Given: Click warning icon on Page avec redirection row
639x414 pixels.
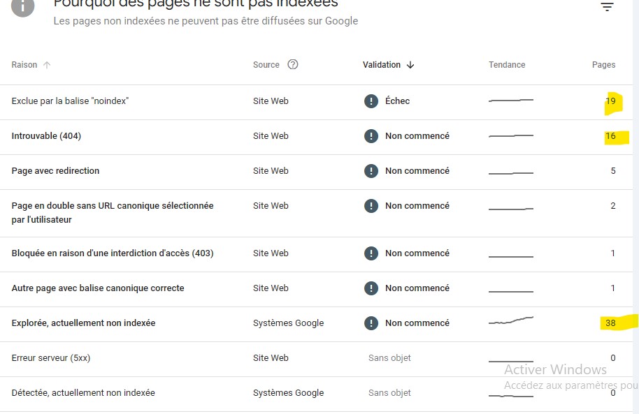Looking at the screenshot, I should 371,171.
